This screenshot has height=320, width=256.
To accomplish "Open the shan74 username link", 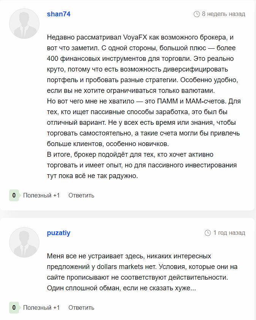I will click(x=58, y=14).
